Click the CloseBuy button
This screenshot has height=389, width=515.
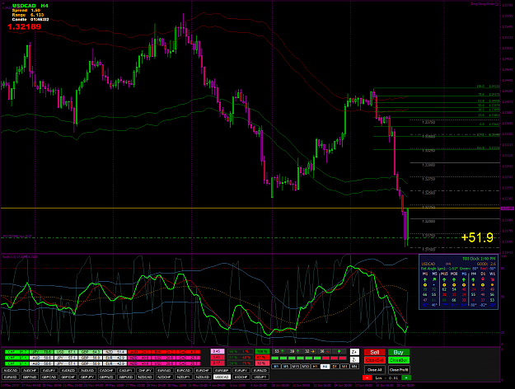tap(399, 360)
